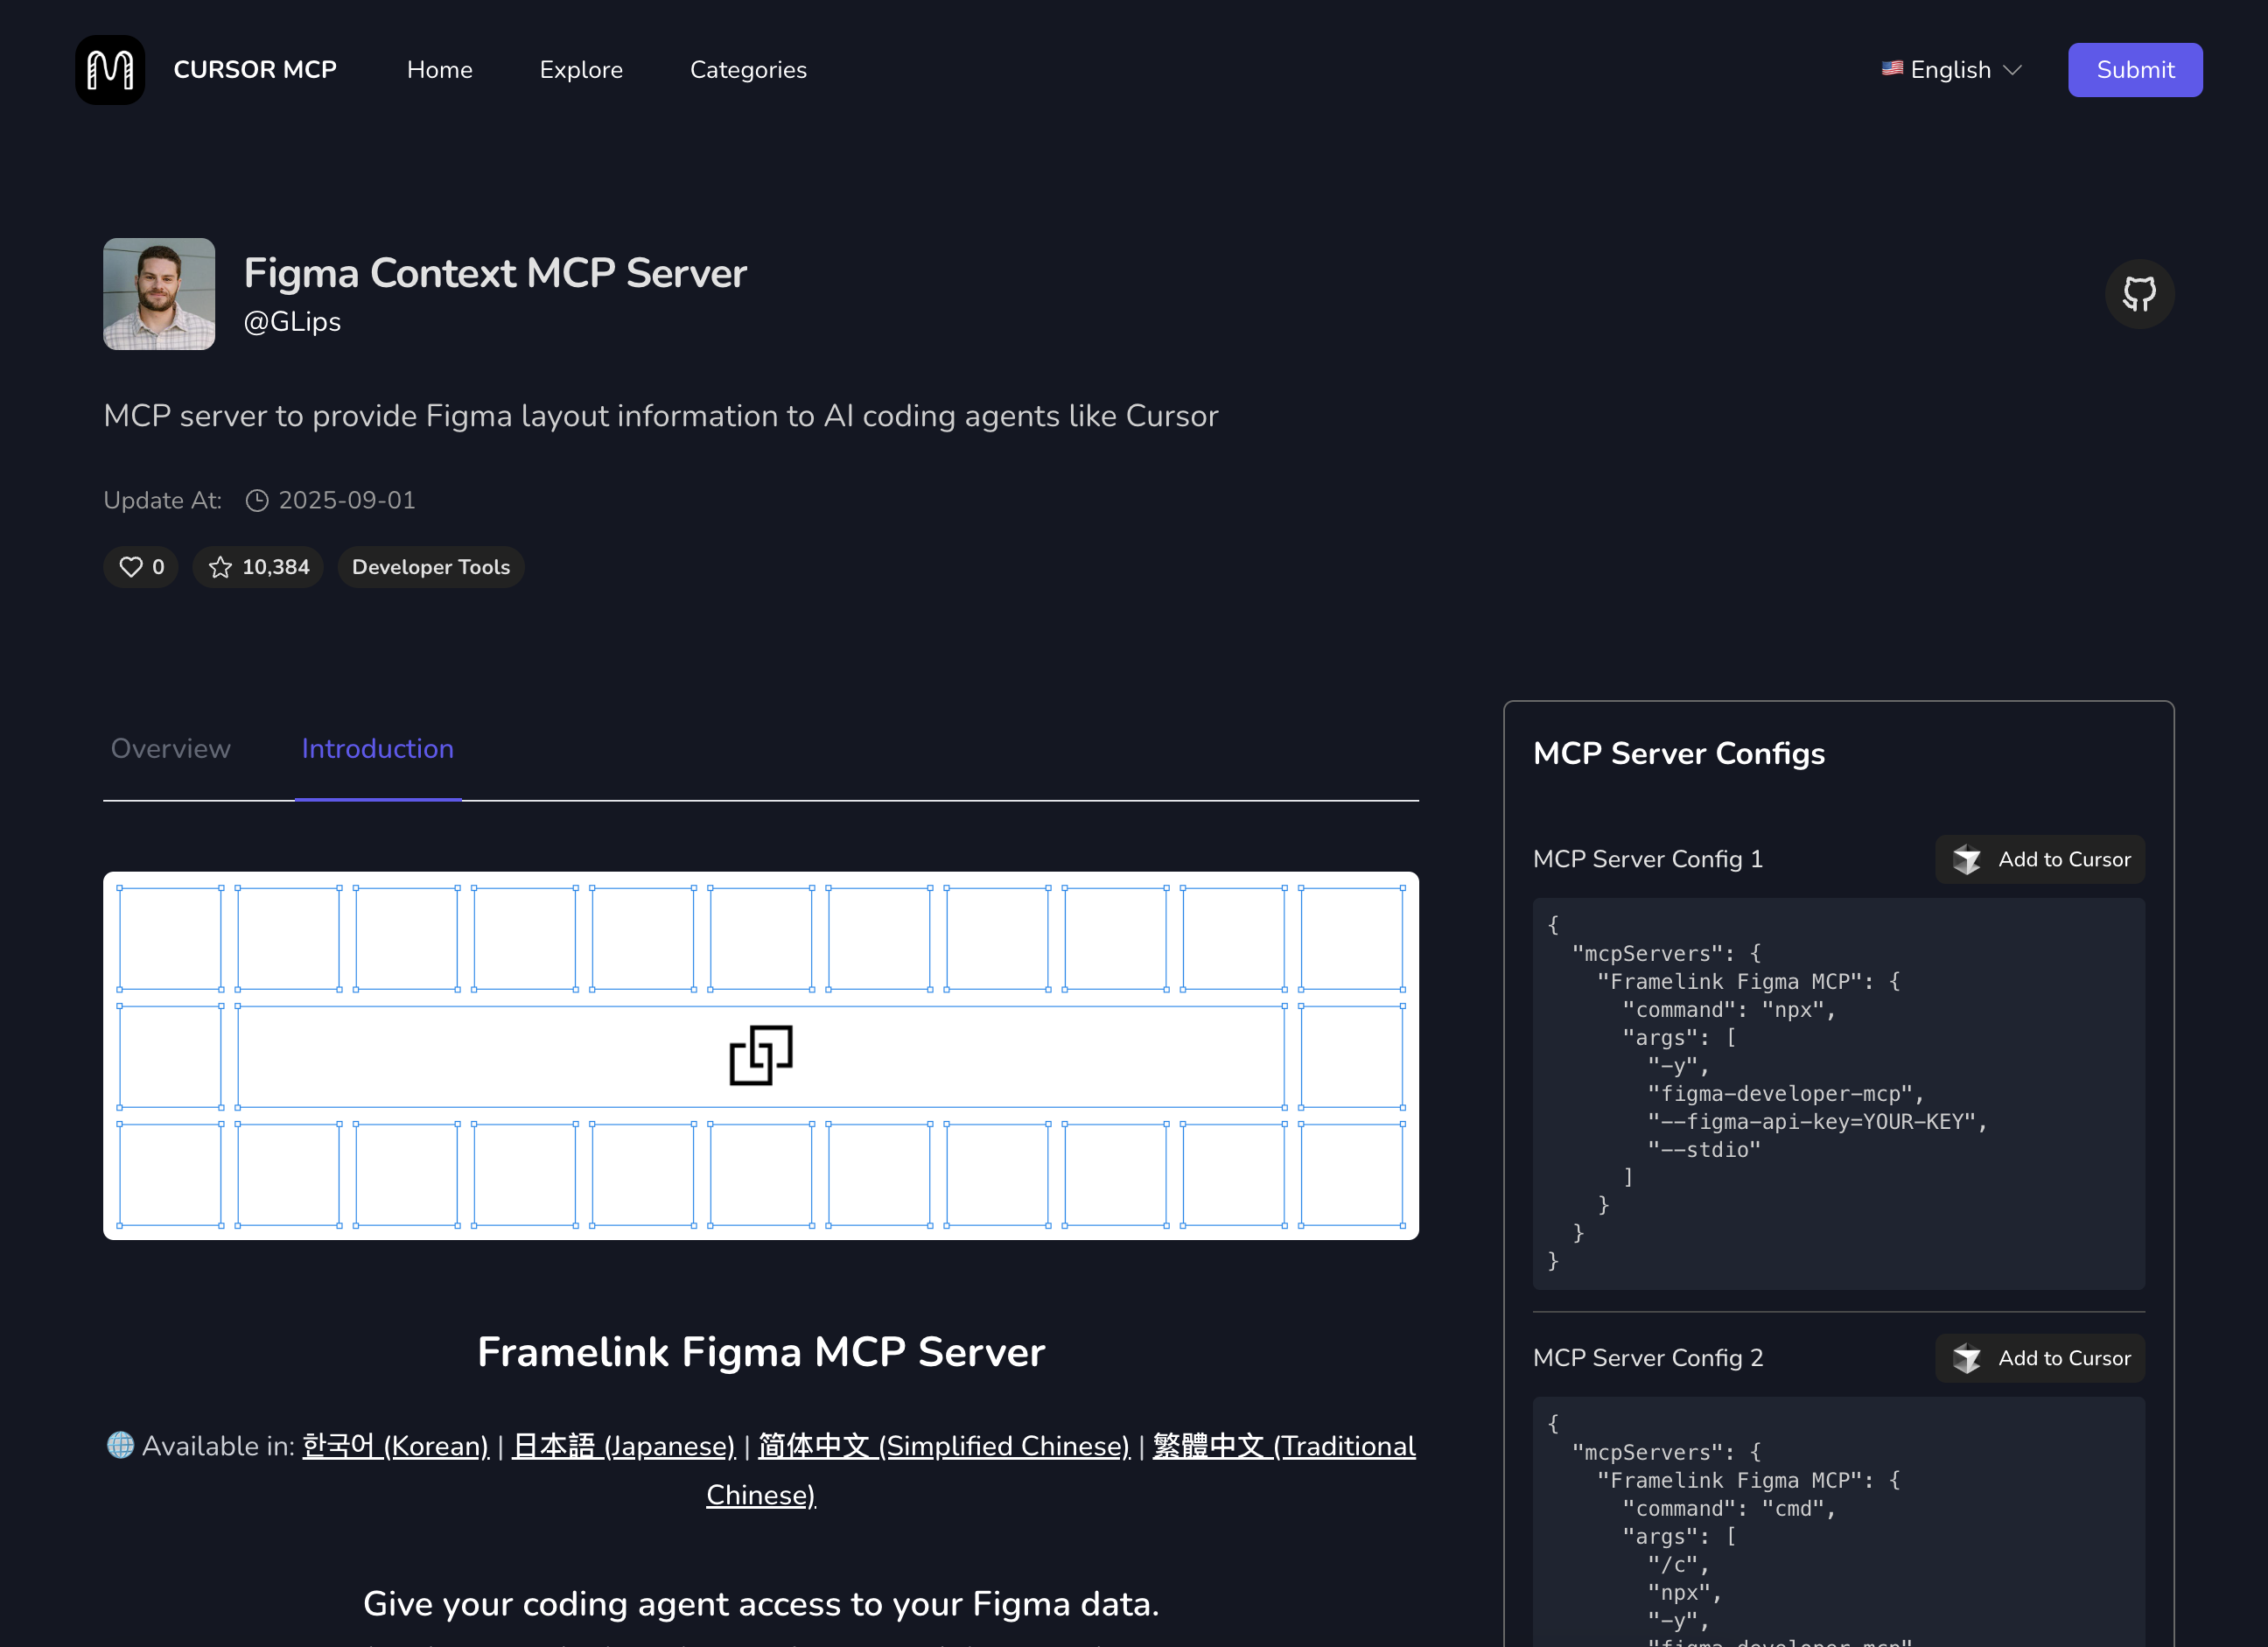2268x1647 pixels.
Task: Click the Submit button
Action: click(2135, 70)
